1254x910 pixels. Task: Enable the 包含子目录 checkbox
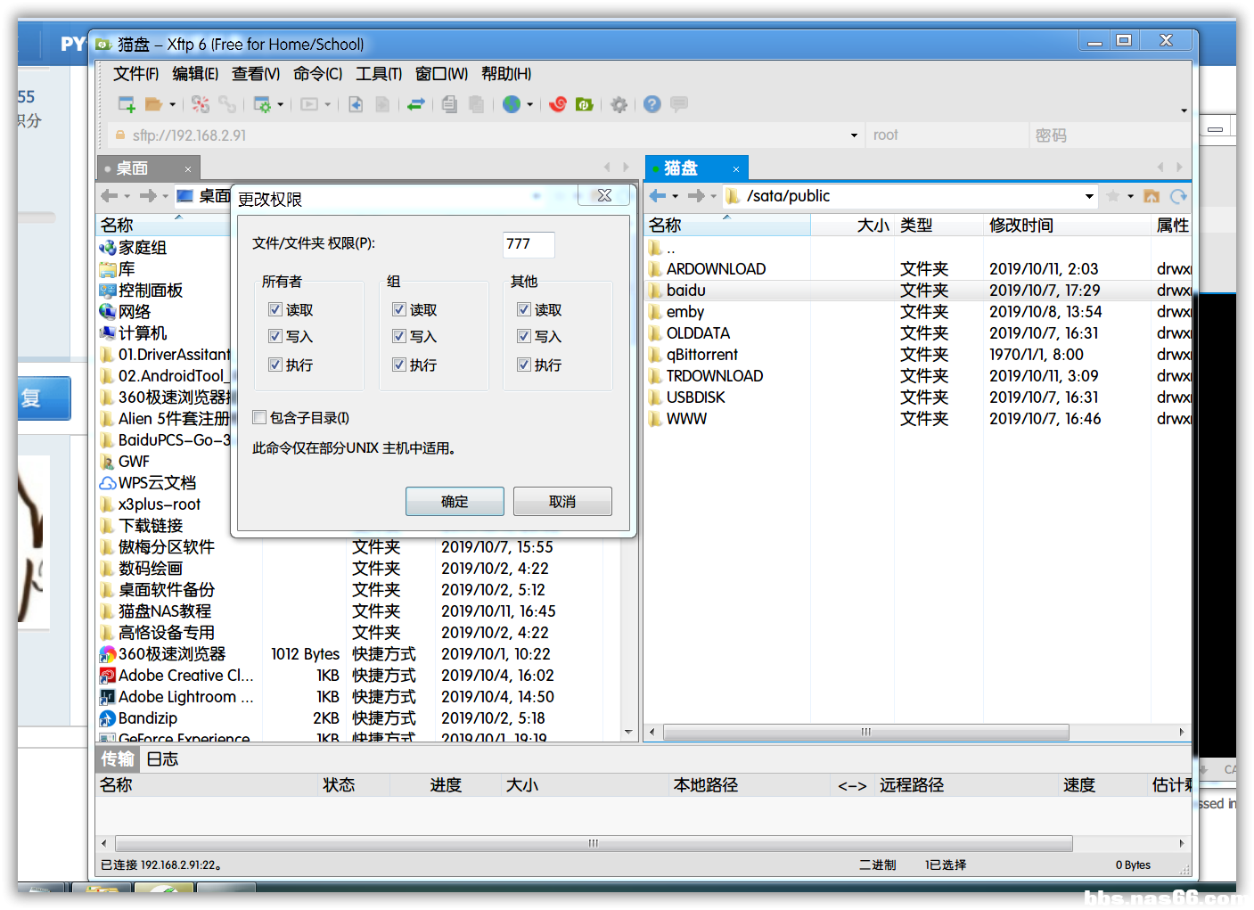259,417
